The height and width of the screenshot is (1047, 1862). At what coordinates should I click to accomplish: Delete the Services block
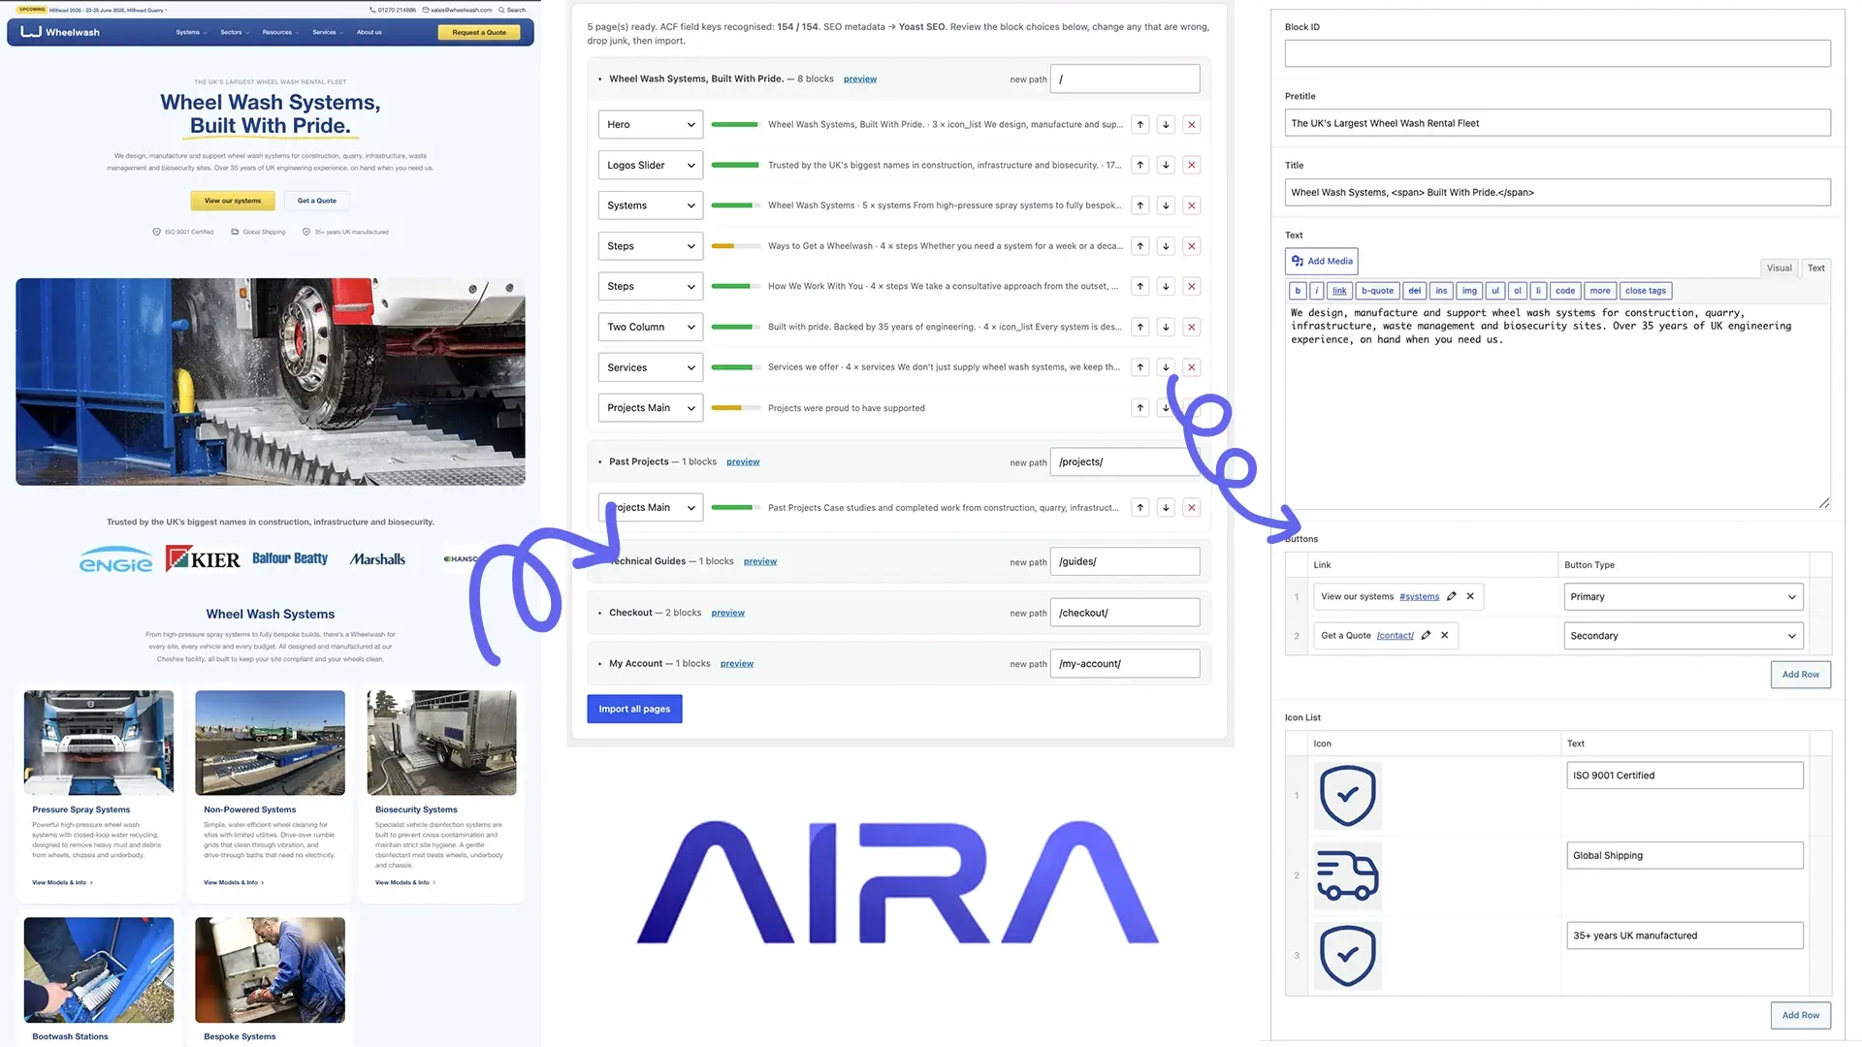[1192, 367]
